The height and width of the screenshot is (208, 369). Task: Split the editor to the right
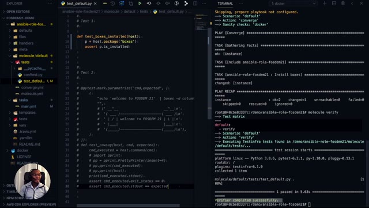pyautogui.click(x=195, y=3)
